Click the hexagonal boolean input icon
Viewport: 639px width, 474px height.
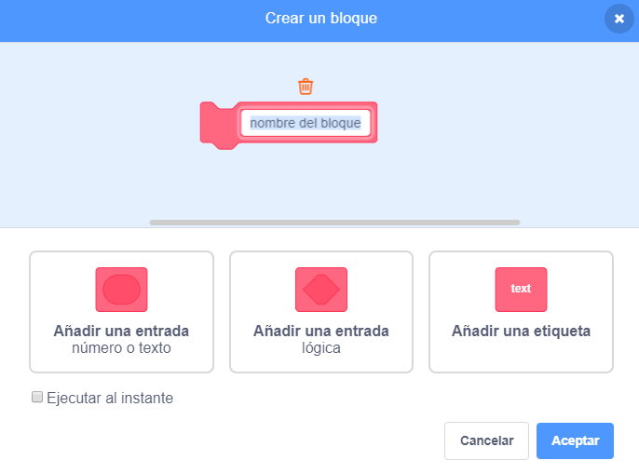pos(321,290)
